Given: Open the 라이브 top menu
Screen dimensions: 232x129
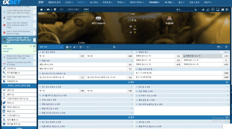Looking at the screenshot, I should coord(81,2).
